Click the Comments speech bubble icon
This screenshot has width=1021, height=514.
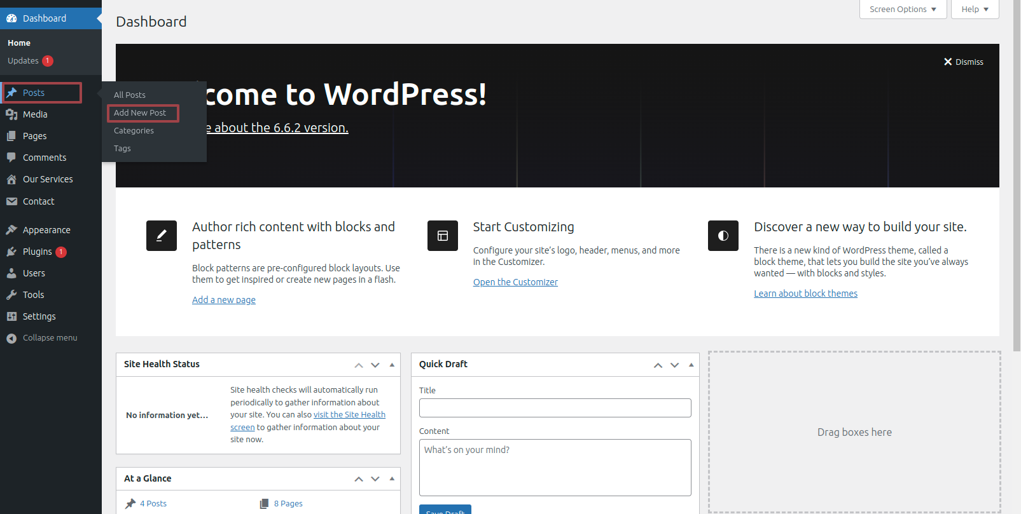click(x=11, y=158)
